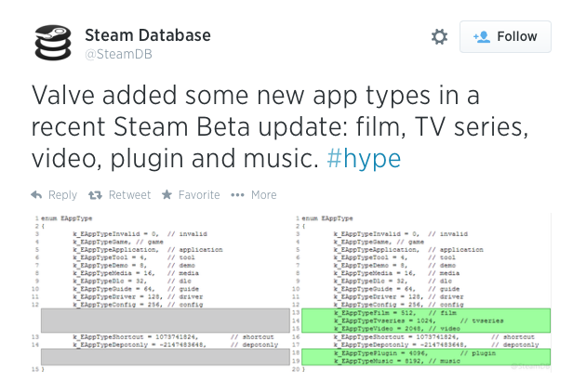The width and height of the screenshot is (573, 381).
Task: Expand the More options dots
Action: tap(237, 195)
